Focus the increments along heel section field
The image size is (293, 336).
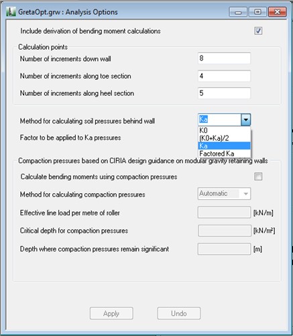[224, 93]
